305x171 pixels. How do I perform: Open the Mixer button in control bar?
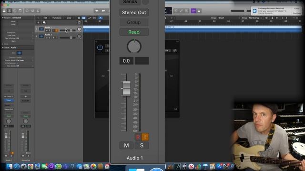coord(32,11)
